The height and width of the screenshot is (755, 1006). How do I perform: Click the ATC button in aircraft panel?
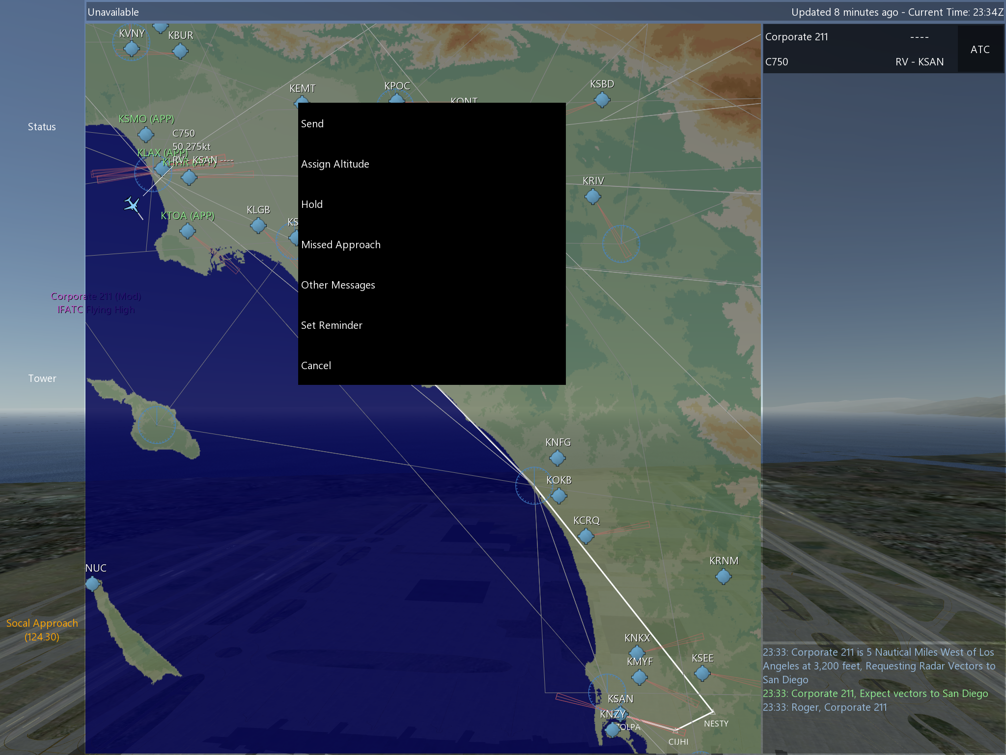(x=979, y=49)
